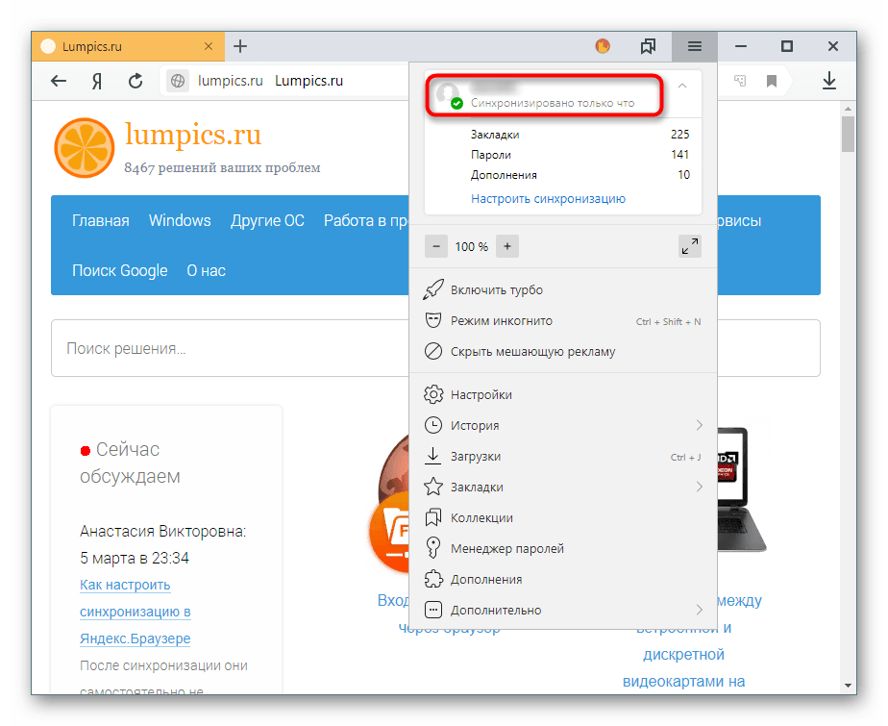Click the bookmark flag in address bar
Screen dimensions: 888x726
(771, 82)
